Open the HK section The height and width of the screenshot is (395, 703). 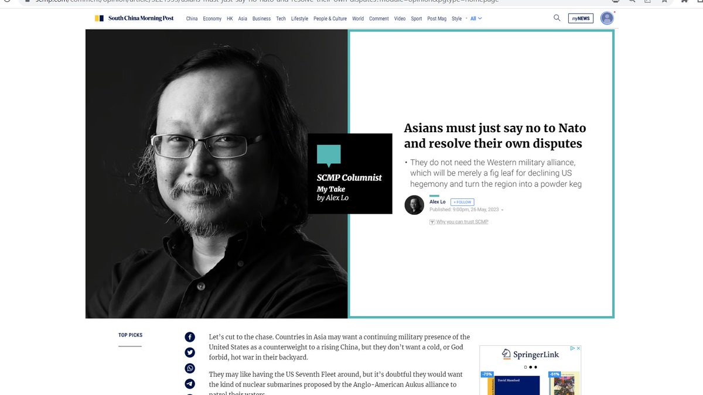click(x=230, y=19)
